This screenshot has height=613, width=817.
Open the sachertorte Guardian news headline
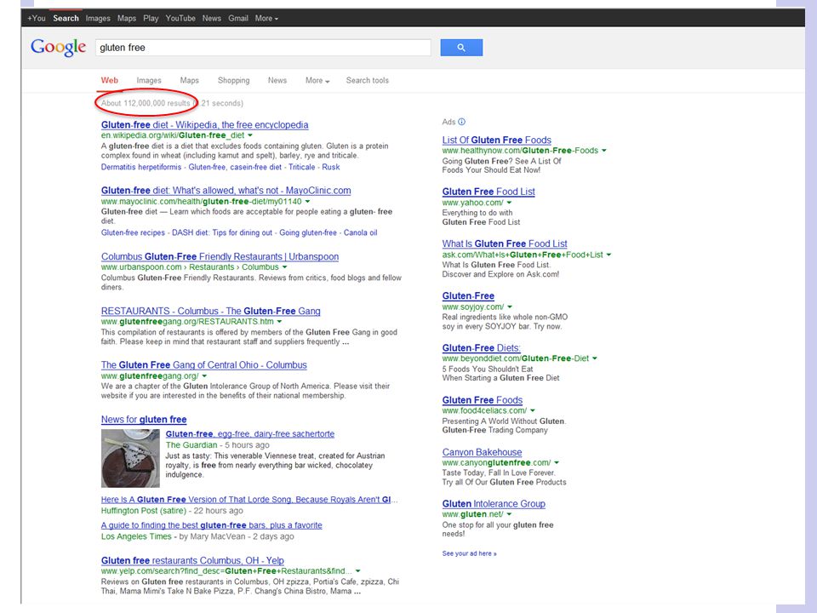pos(250,433)
